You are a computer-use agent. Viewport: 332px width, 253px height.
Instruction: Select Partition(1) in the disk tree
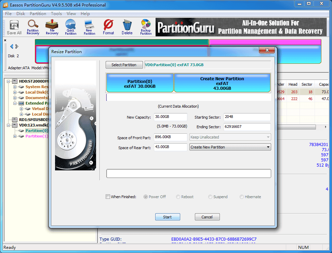pos(37,136)
